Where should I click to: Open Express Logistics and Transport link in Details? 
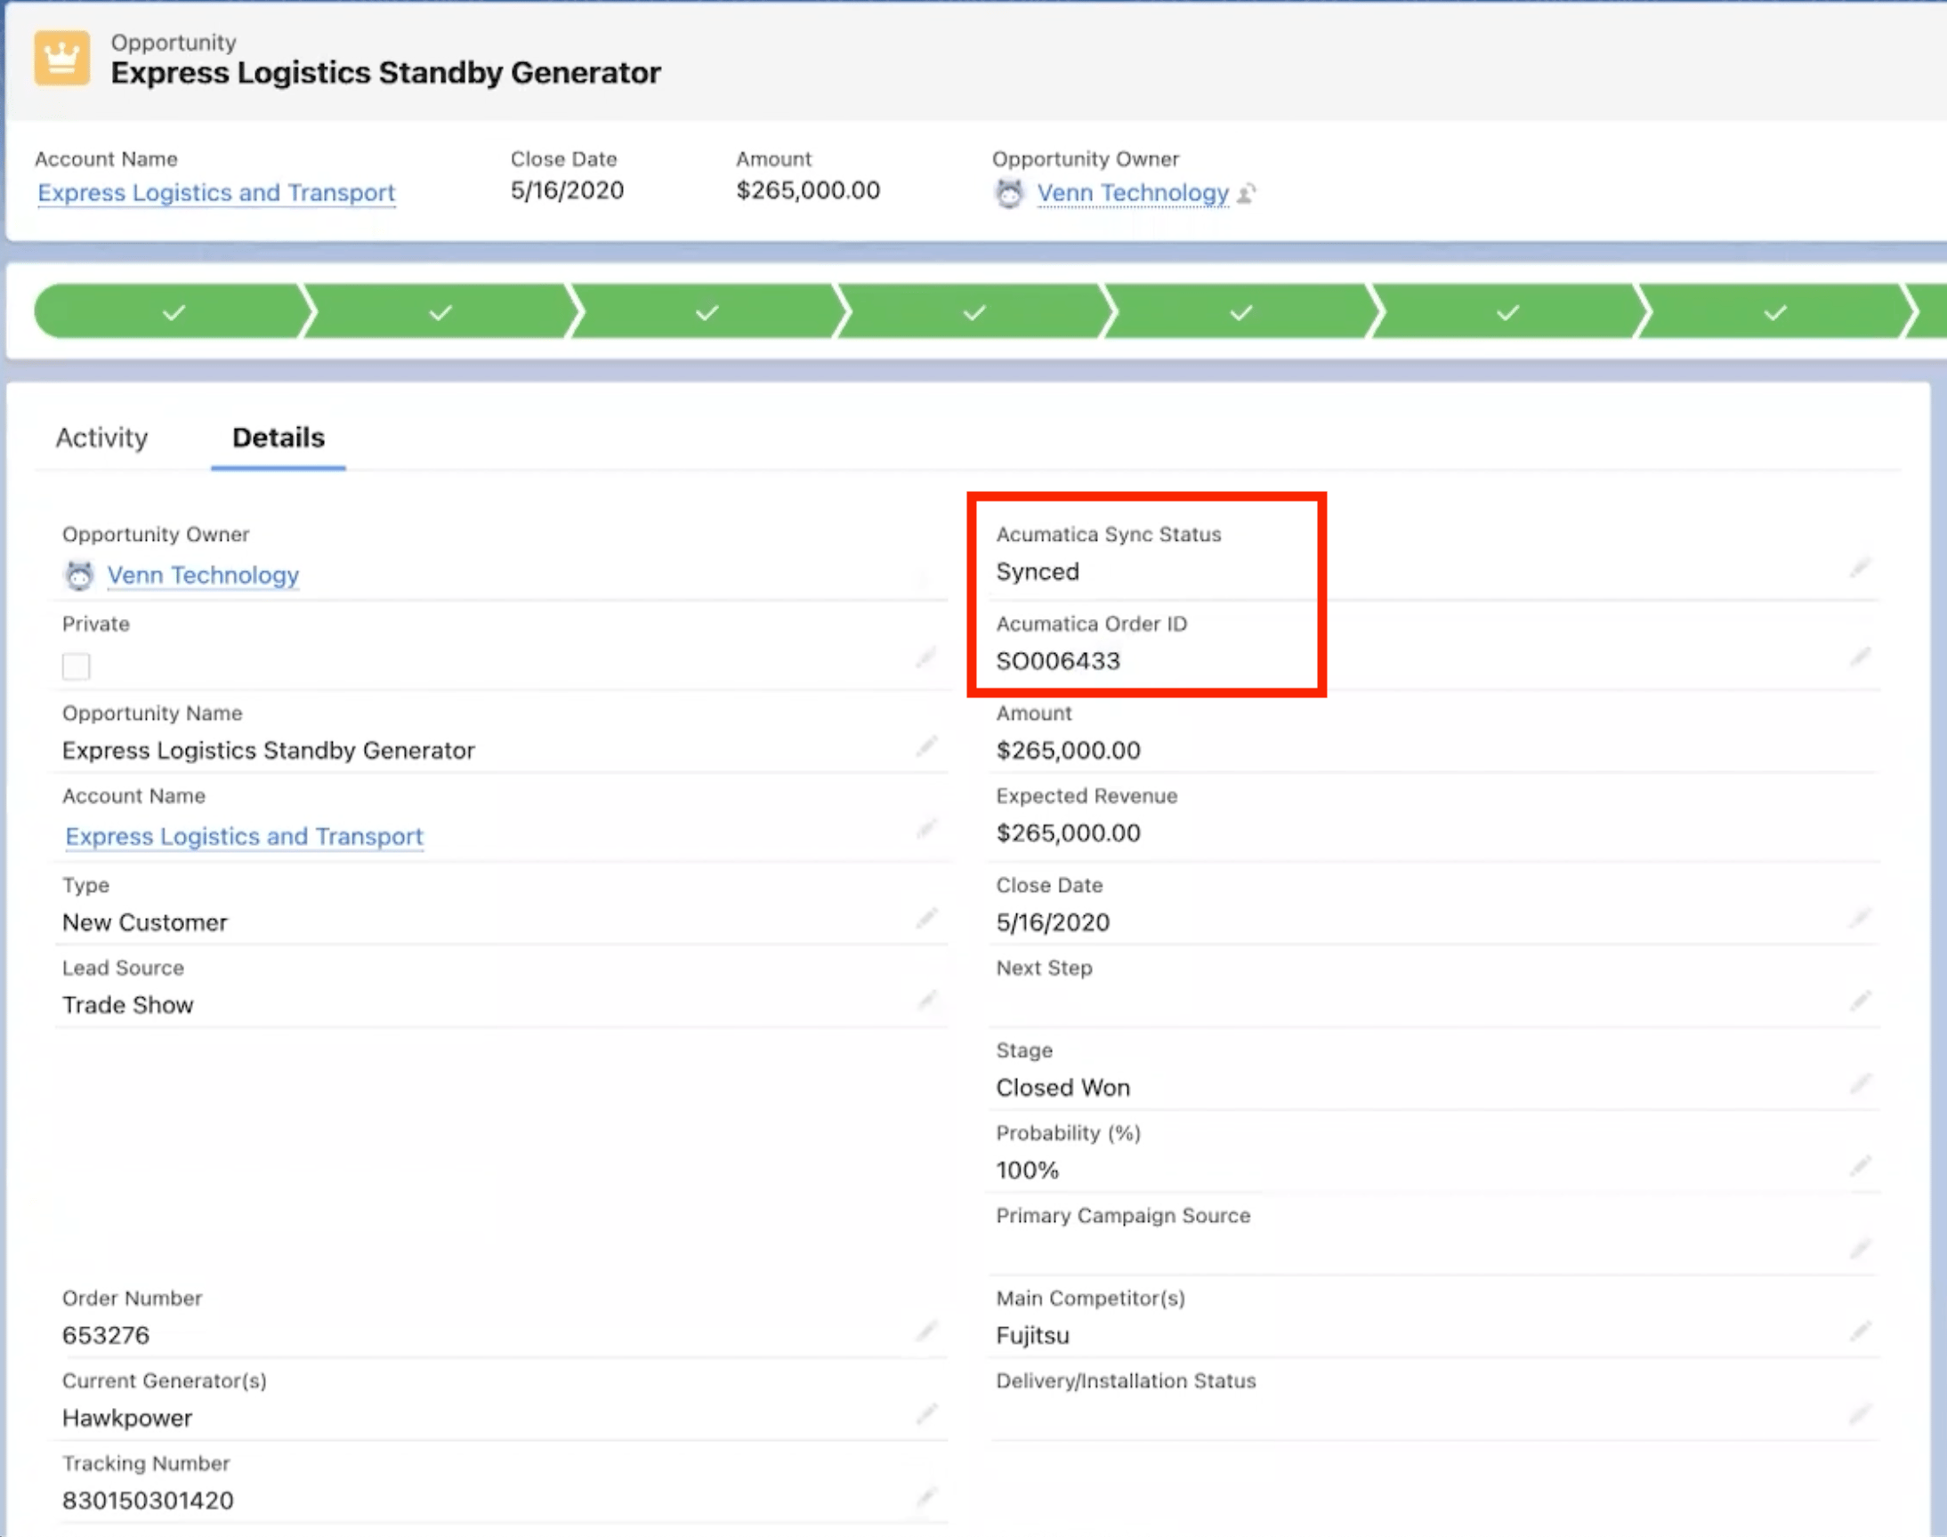click(244, 836)
